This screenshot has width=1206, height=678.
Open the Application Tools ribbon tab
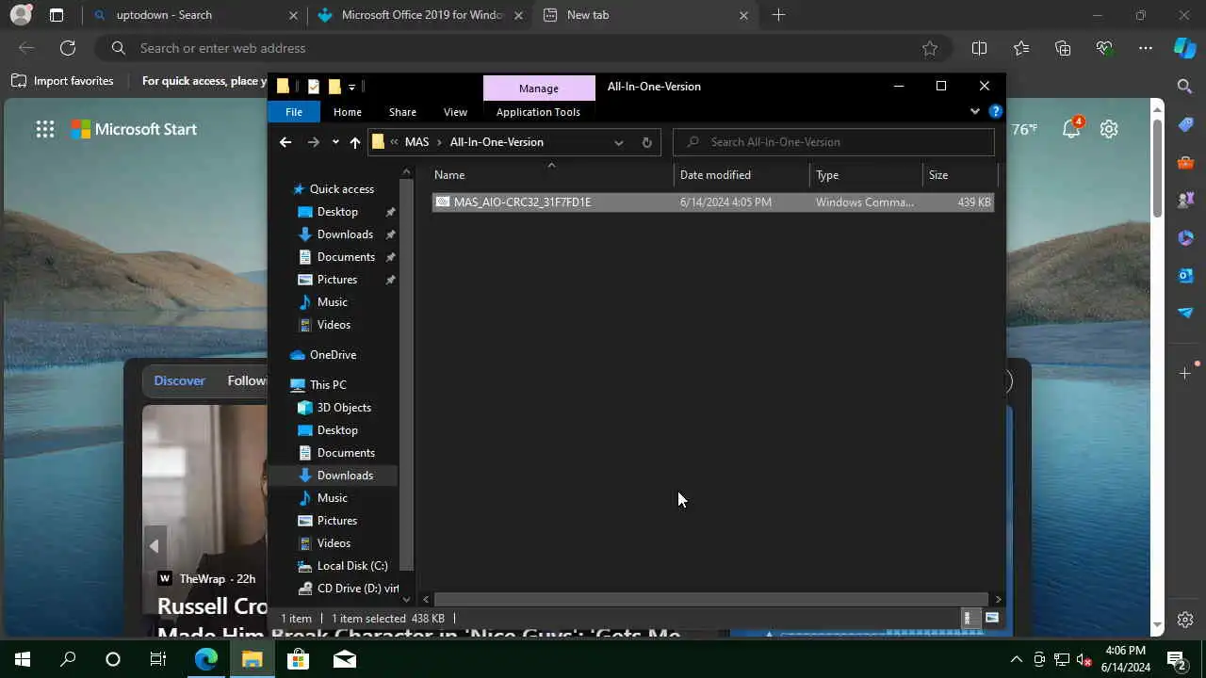(538, 112)
